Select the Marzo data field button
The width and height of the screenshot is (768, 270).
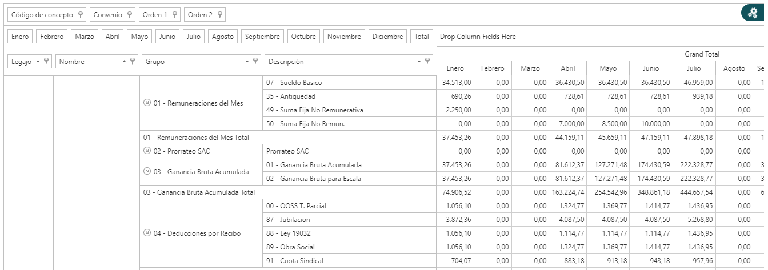[x=85, y=37]
